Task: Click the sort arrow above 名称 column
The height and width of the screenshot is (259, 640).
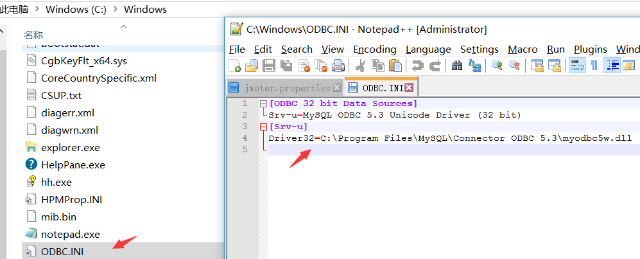Action: pyautogui.click(x=124, y=27)
